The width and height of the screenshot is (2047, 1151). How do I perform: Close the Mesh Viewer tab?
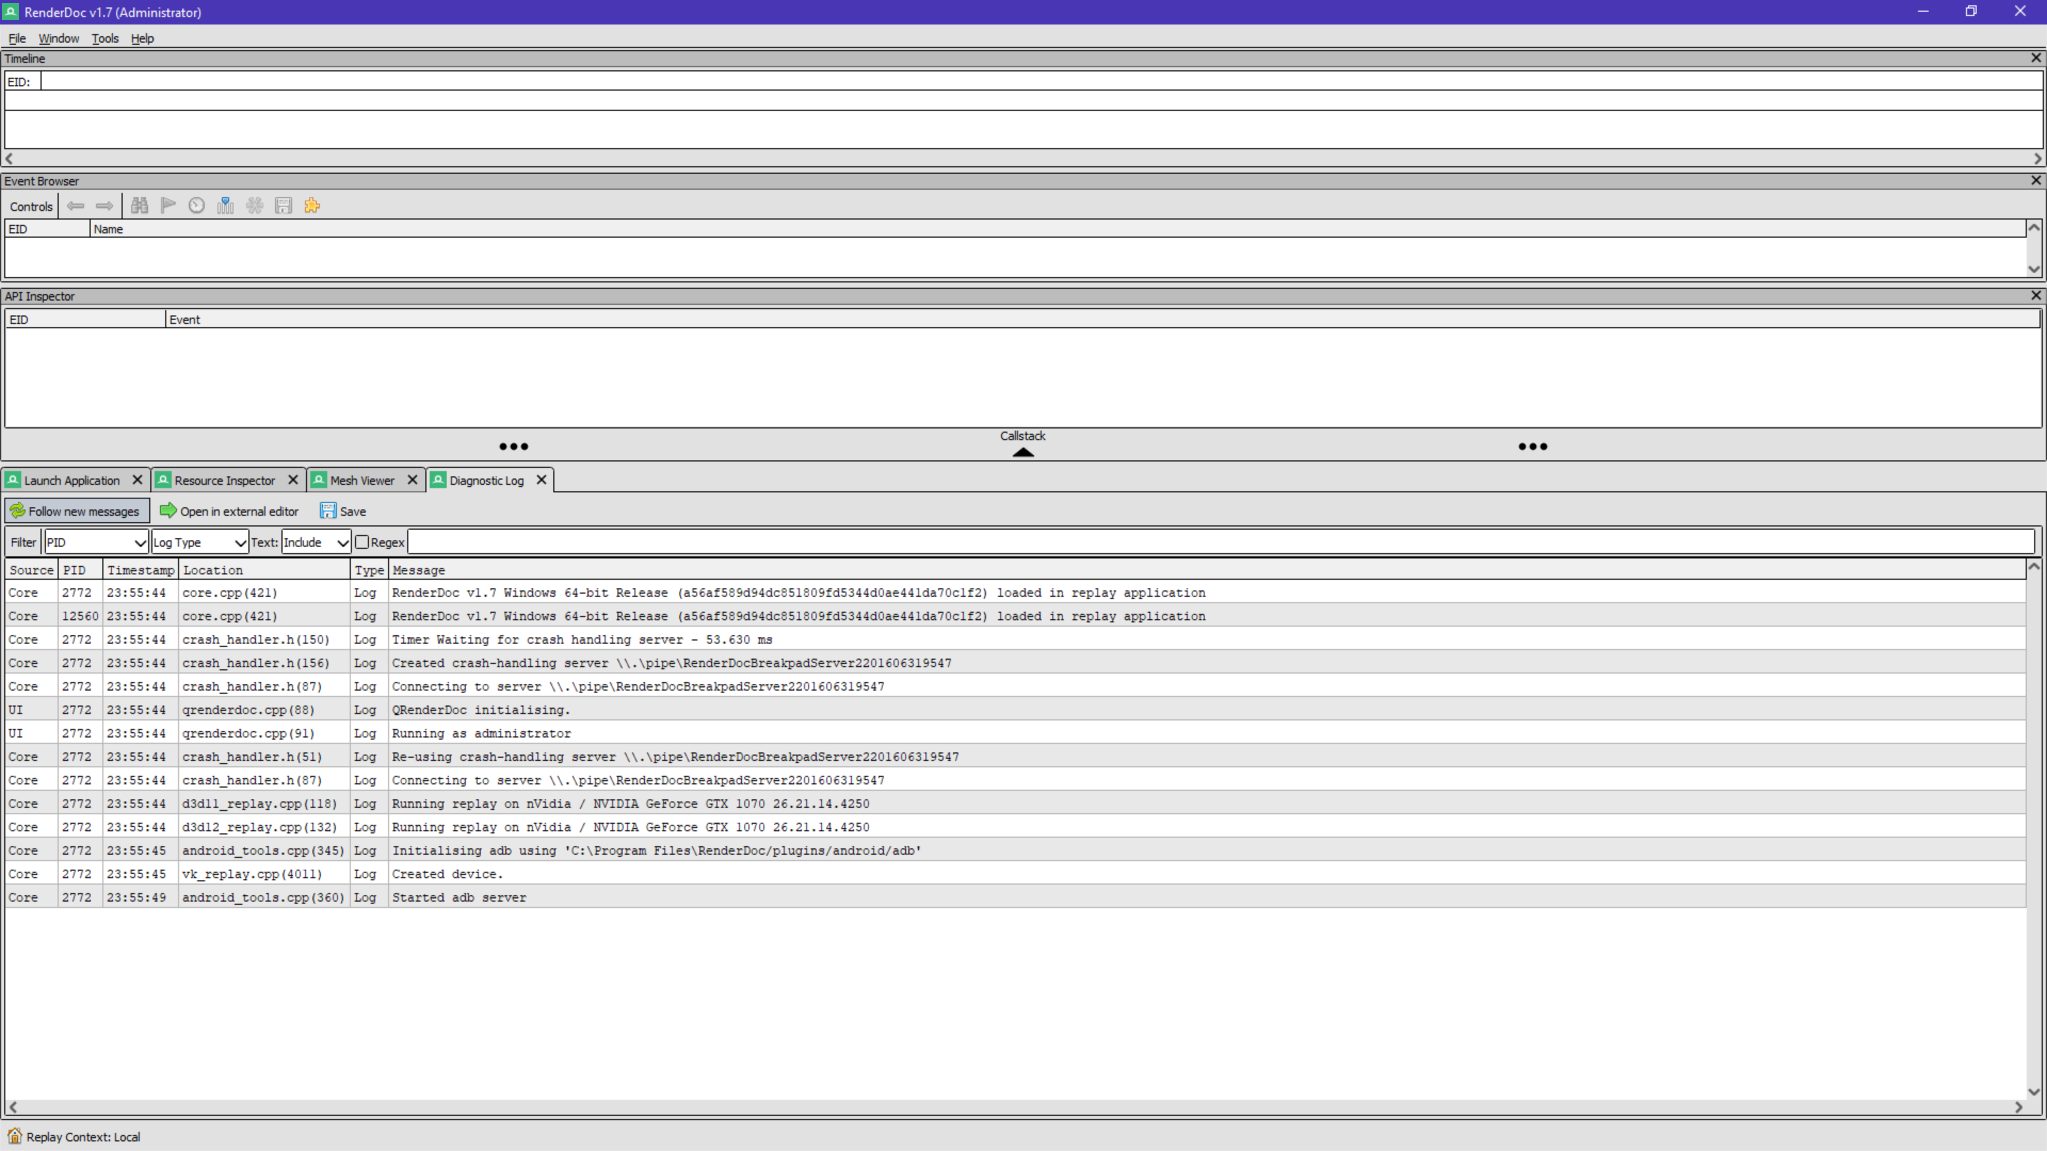click(413, 480)
